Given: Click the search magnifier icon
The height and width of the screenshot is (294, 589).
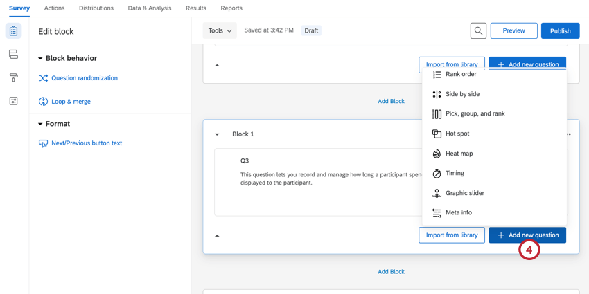Looking at the screenshot, I should coord(478,30).
